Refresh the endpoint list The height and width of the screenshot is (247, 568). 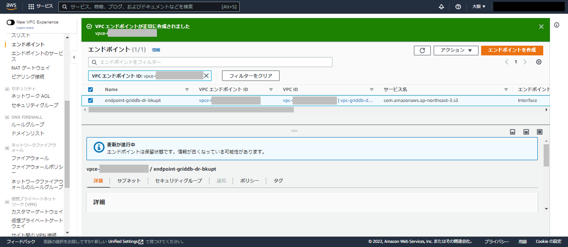(422, 50)
